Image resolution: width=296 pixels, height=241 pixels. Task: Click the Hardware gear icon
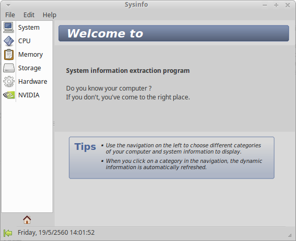click(x=9, y=82)
